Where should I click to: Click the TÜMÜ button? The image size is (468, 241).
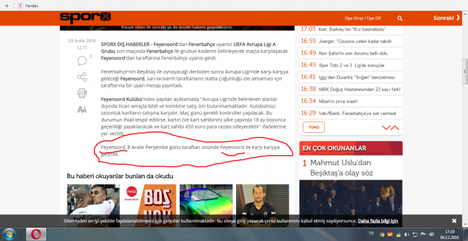(314, 128)
